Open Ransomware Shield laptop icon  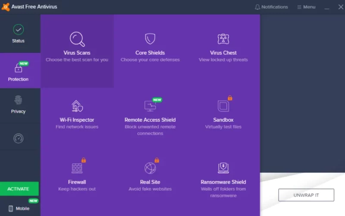pos(223,168)
